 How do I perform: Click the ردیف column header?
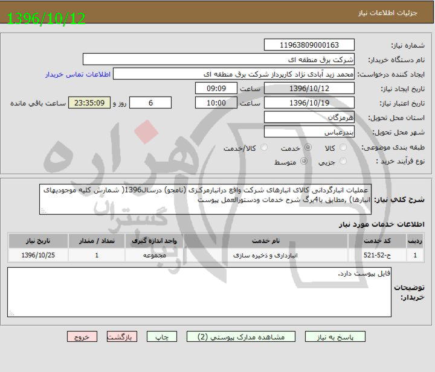415,241
